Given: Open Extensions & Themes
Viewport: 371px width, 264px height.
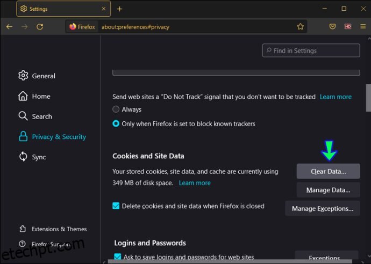Looking at the screenshot, I should click(x=53, y=229).
